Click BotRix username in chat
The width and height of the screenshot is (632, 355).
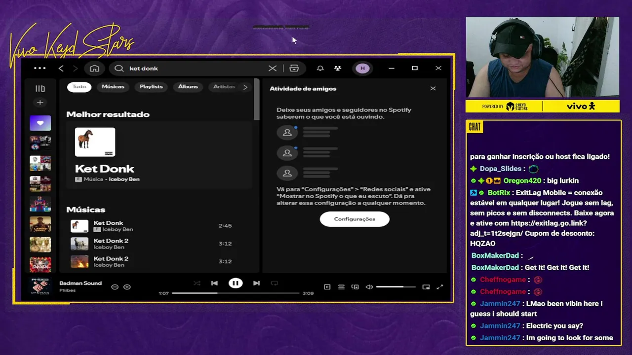pos(499,193)
